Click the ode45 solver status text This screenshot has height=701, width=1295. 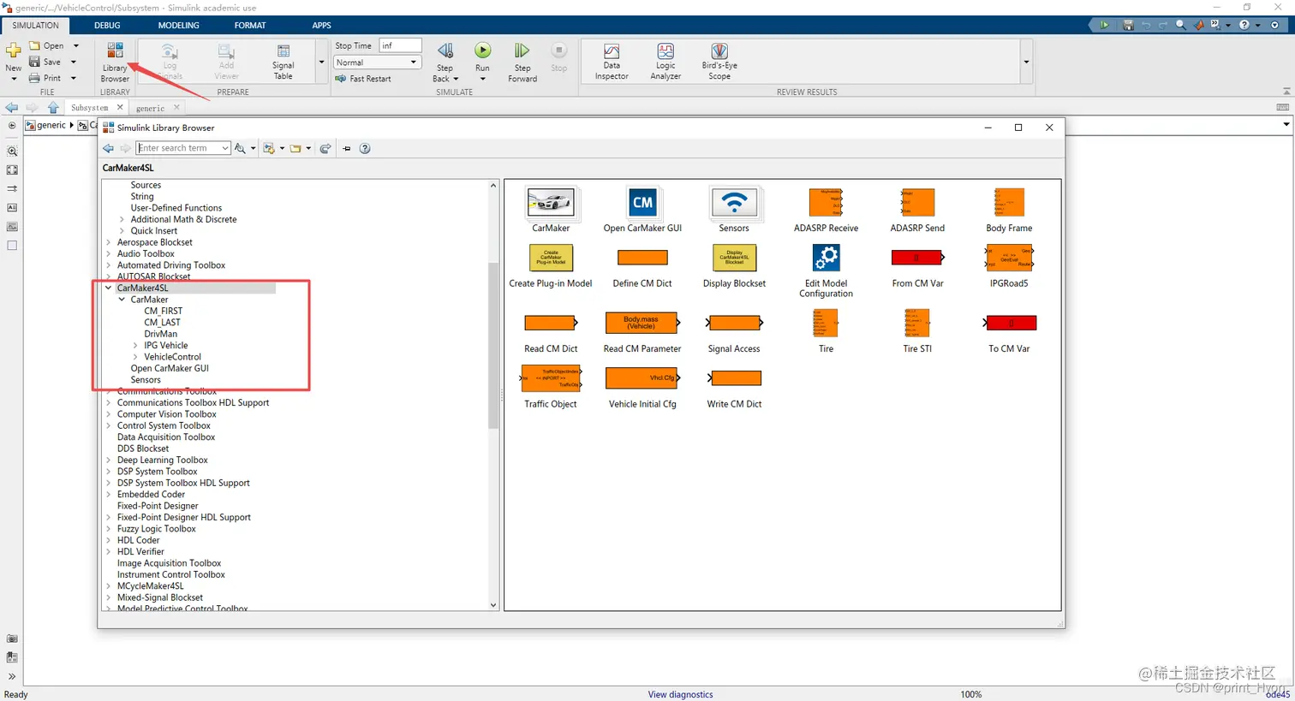(x=1277, y=694)
